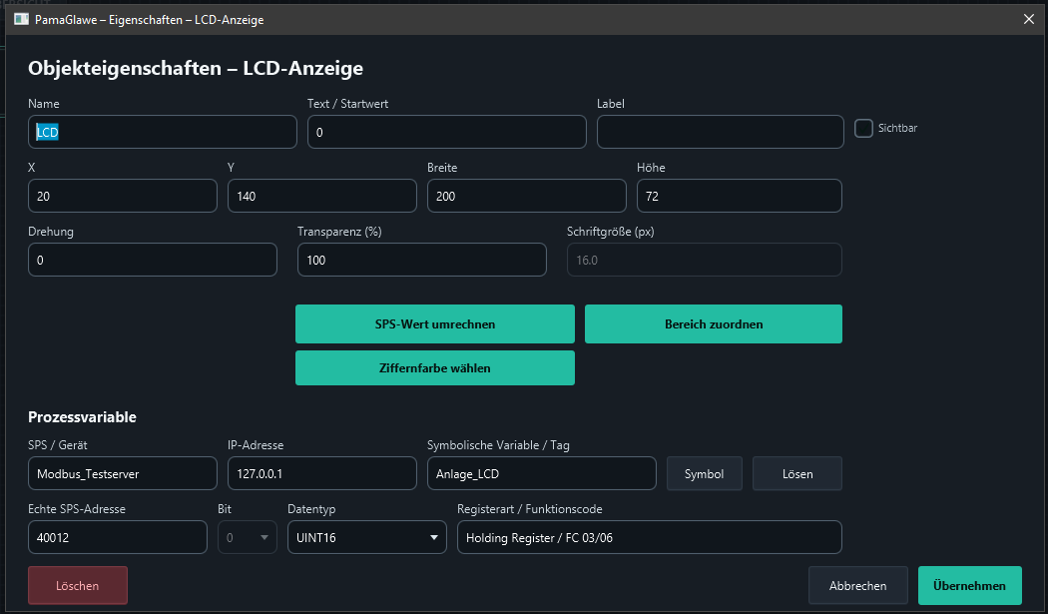Screen dimensions: 1048x614
Task: Apply changes with Übernehmen
Action: pyautogui.click(x=970, y=586)
